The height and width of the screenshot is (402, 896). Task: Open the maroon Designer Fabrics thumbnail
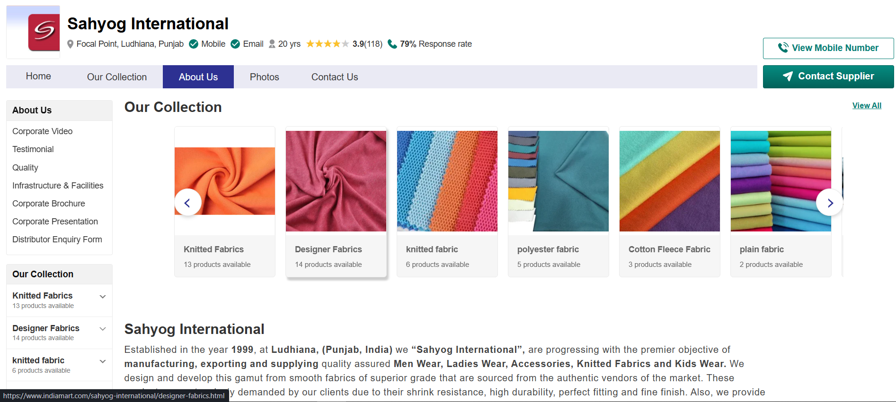336,181
